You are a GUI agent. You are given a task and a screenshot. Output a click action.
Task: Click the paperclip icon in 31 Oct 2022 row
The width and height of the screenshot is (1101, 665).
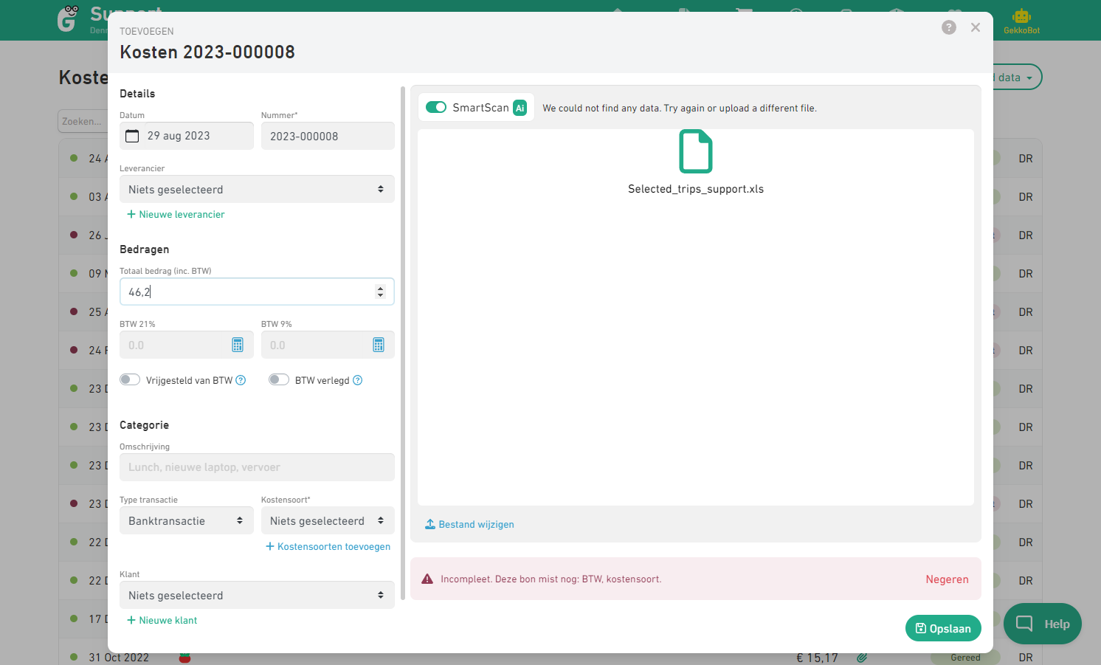pos(862,658)
